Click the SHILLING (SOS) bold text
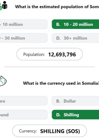99x138 pixels. [60, 131]
